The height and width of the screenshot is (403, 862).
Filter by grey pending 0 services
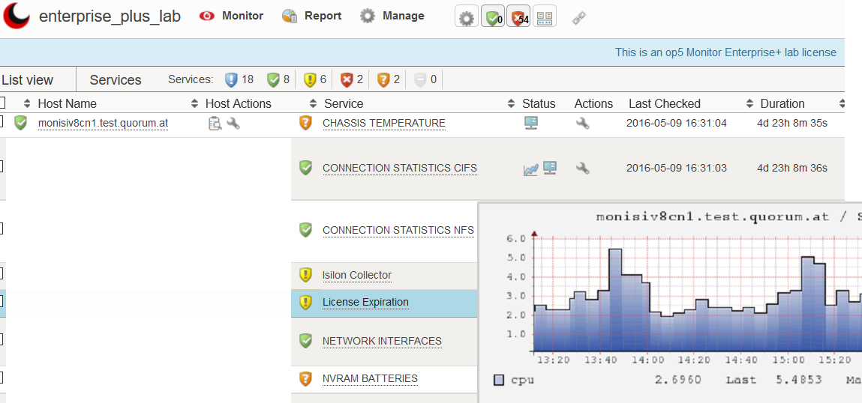click(425, 79)
